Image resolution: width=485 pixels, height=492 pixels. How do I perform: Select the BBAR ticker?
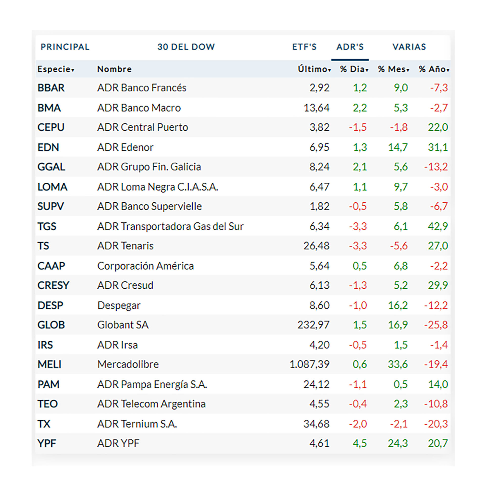[51, 88]
